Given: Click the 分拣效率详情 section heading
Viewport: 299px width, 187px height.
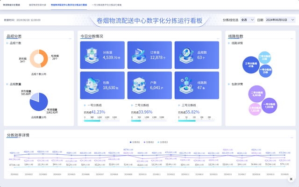Looking at the screenshot, I should click(18, 135).
